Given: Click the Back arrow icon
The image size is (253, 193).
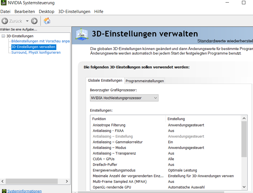Looking at the screenshot, I should 5,21.
